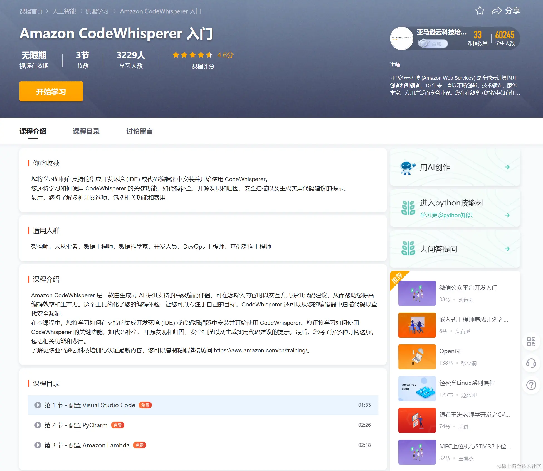The image size is (543, 471).
Task: Click arrow on 进入python技能树 card
Action: point(507,215)
